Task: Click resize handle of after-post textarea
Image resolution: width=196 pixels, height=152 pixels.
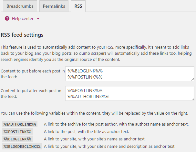Action: [x=192, y=99]
